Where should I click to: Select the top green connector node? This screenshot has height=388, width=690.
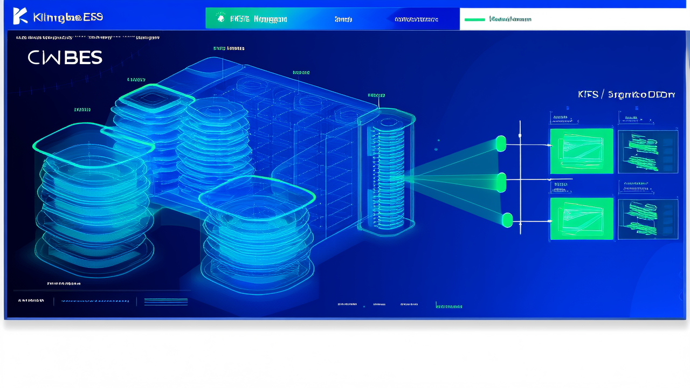point(501,143)
